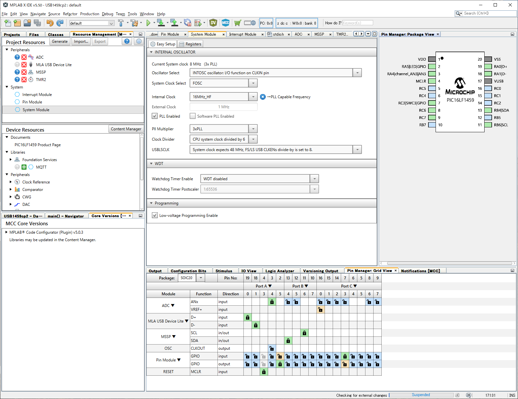Collapse the INTERNAL OSCILLATOR section
The height and width of the screenshot is (399, 518).
pos(151,52)
